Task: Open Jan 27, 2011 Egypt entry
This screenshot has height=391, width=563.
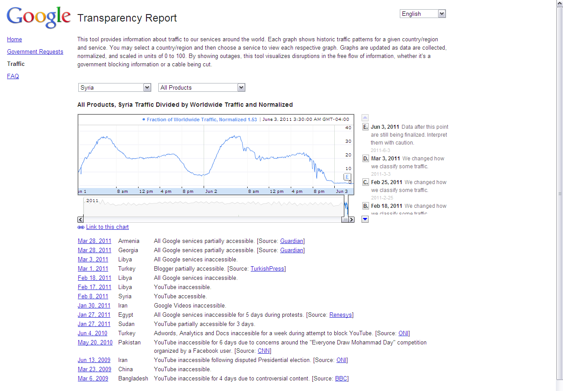Action: pyautogui.click(x=94, y=315)
